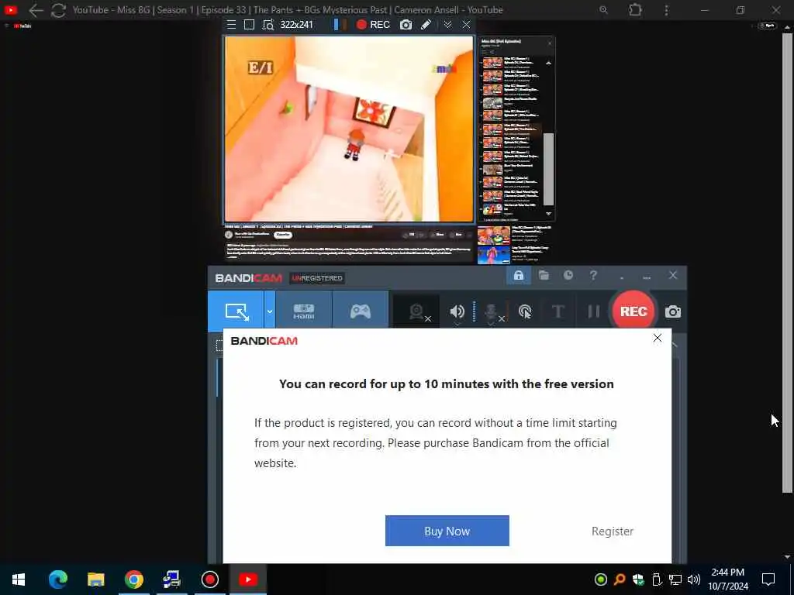Screen dimensions: 794x595
Task: Click the Register link
Action: coord(613,531)
